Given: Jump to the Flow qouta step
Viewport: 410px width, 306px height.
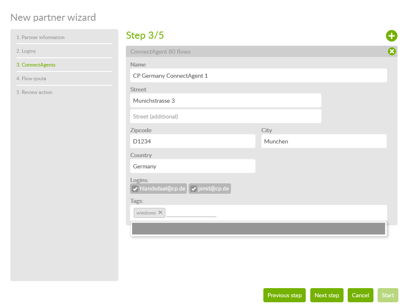Looking at the screenshot, I should click(31, 79).
